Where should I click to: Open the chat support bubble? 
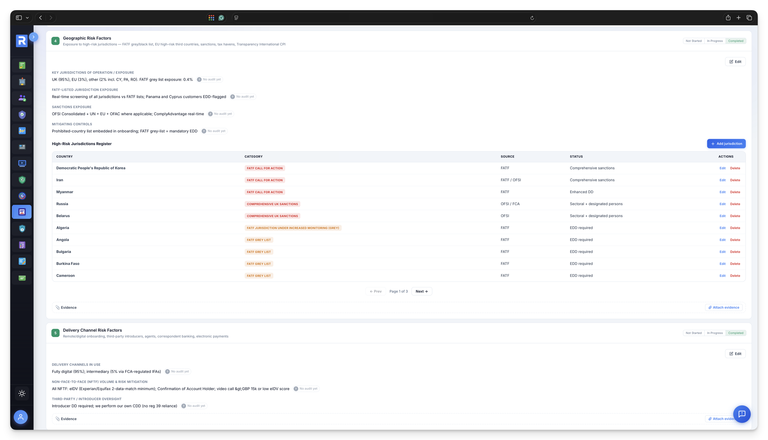pos(742,414)
